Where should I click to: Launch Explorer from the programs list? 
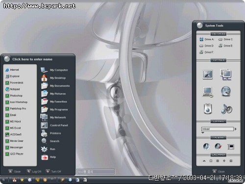click(12, 76)
